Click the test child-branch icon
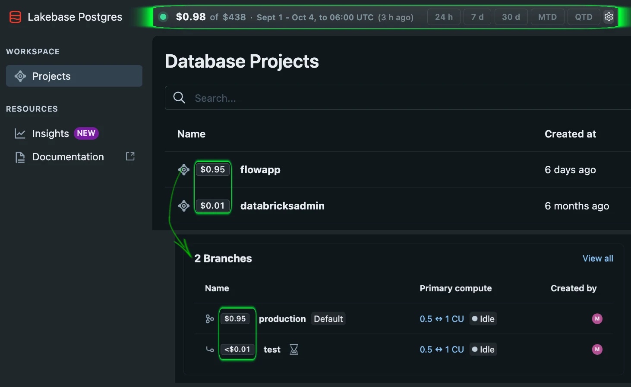This screenshot has height=387, width=631. point(210,350)
